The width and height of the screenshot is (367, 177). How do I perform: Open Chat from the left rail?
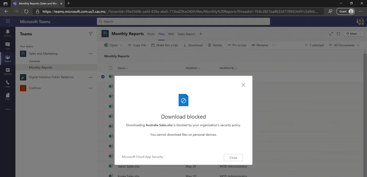8,46
